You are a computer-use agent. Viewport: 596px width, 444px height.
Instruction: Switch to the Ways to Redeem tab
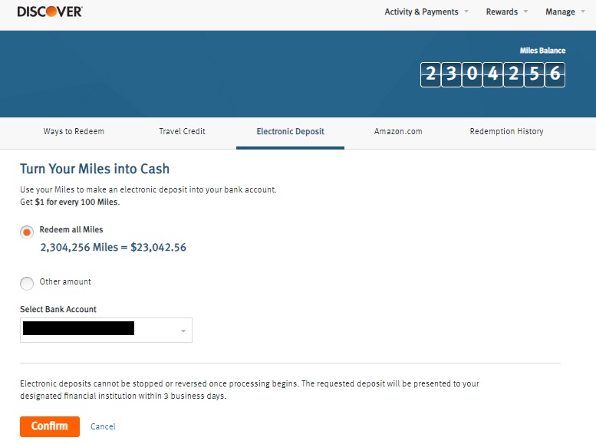point(74,132)
